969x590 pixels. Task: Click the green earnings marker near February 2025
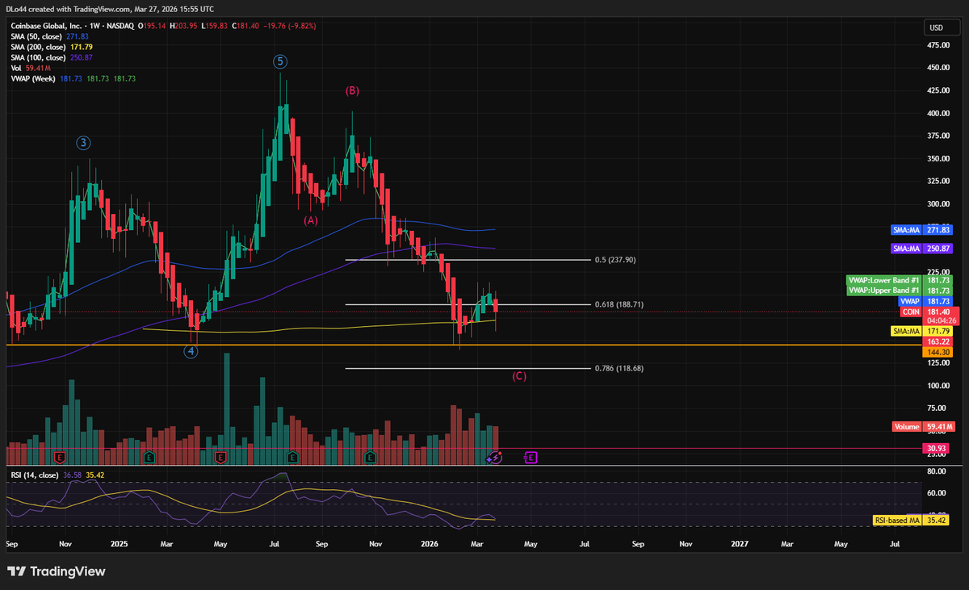[x=149, y=458]
